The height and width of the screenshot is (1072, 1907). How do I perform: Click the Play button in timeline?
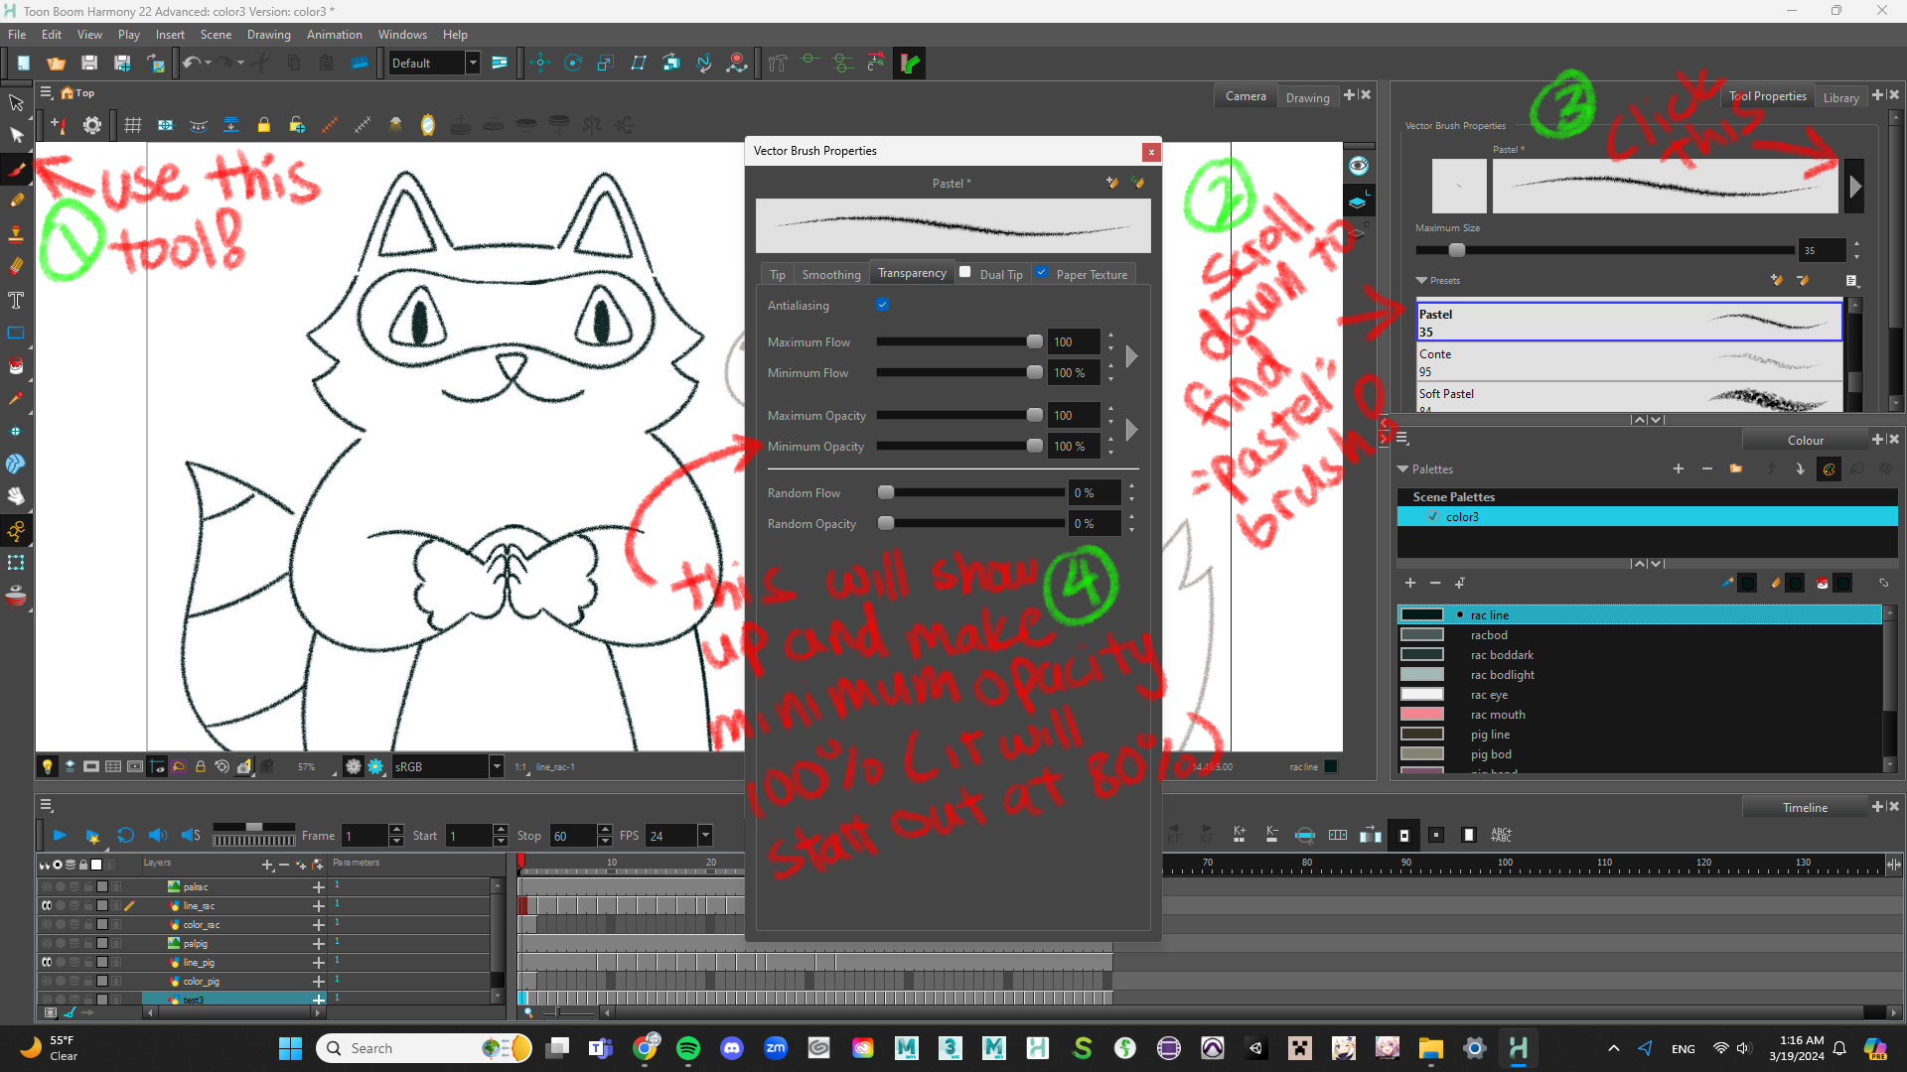point(60,836)
